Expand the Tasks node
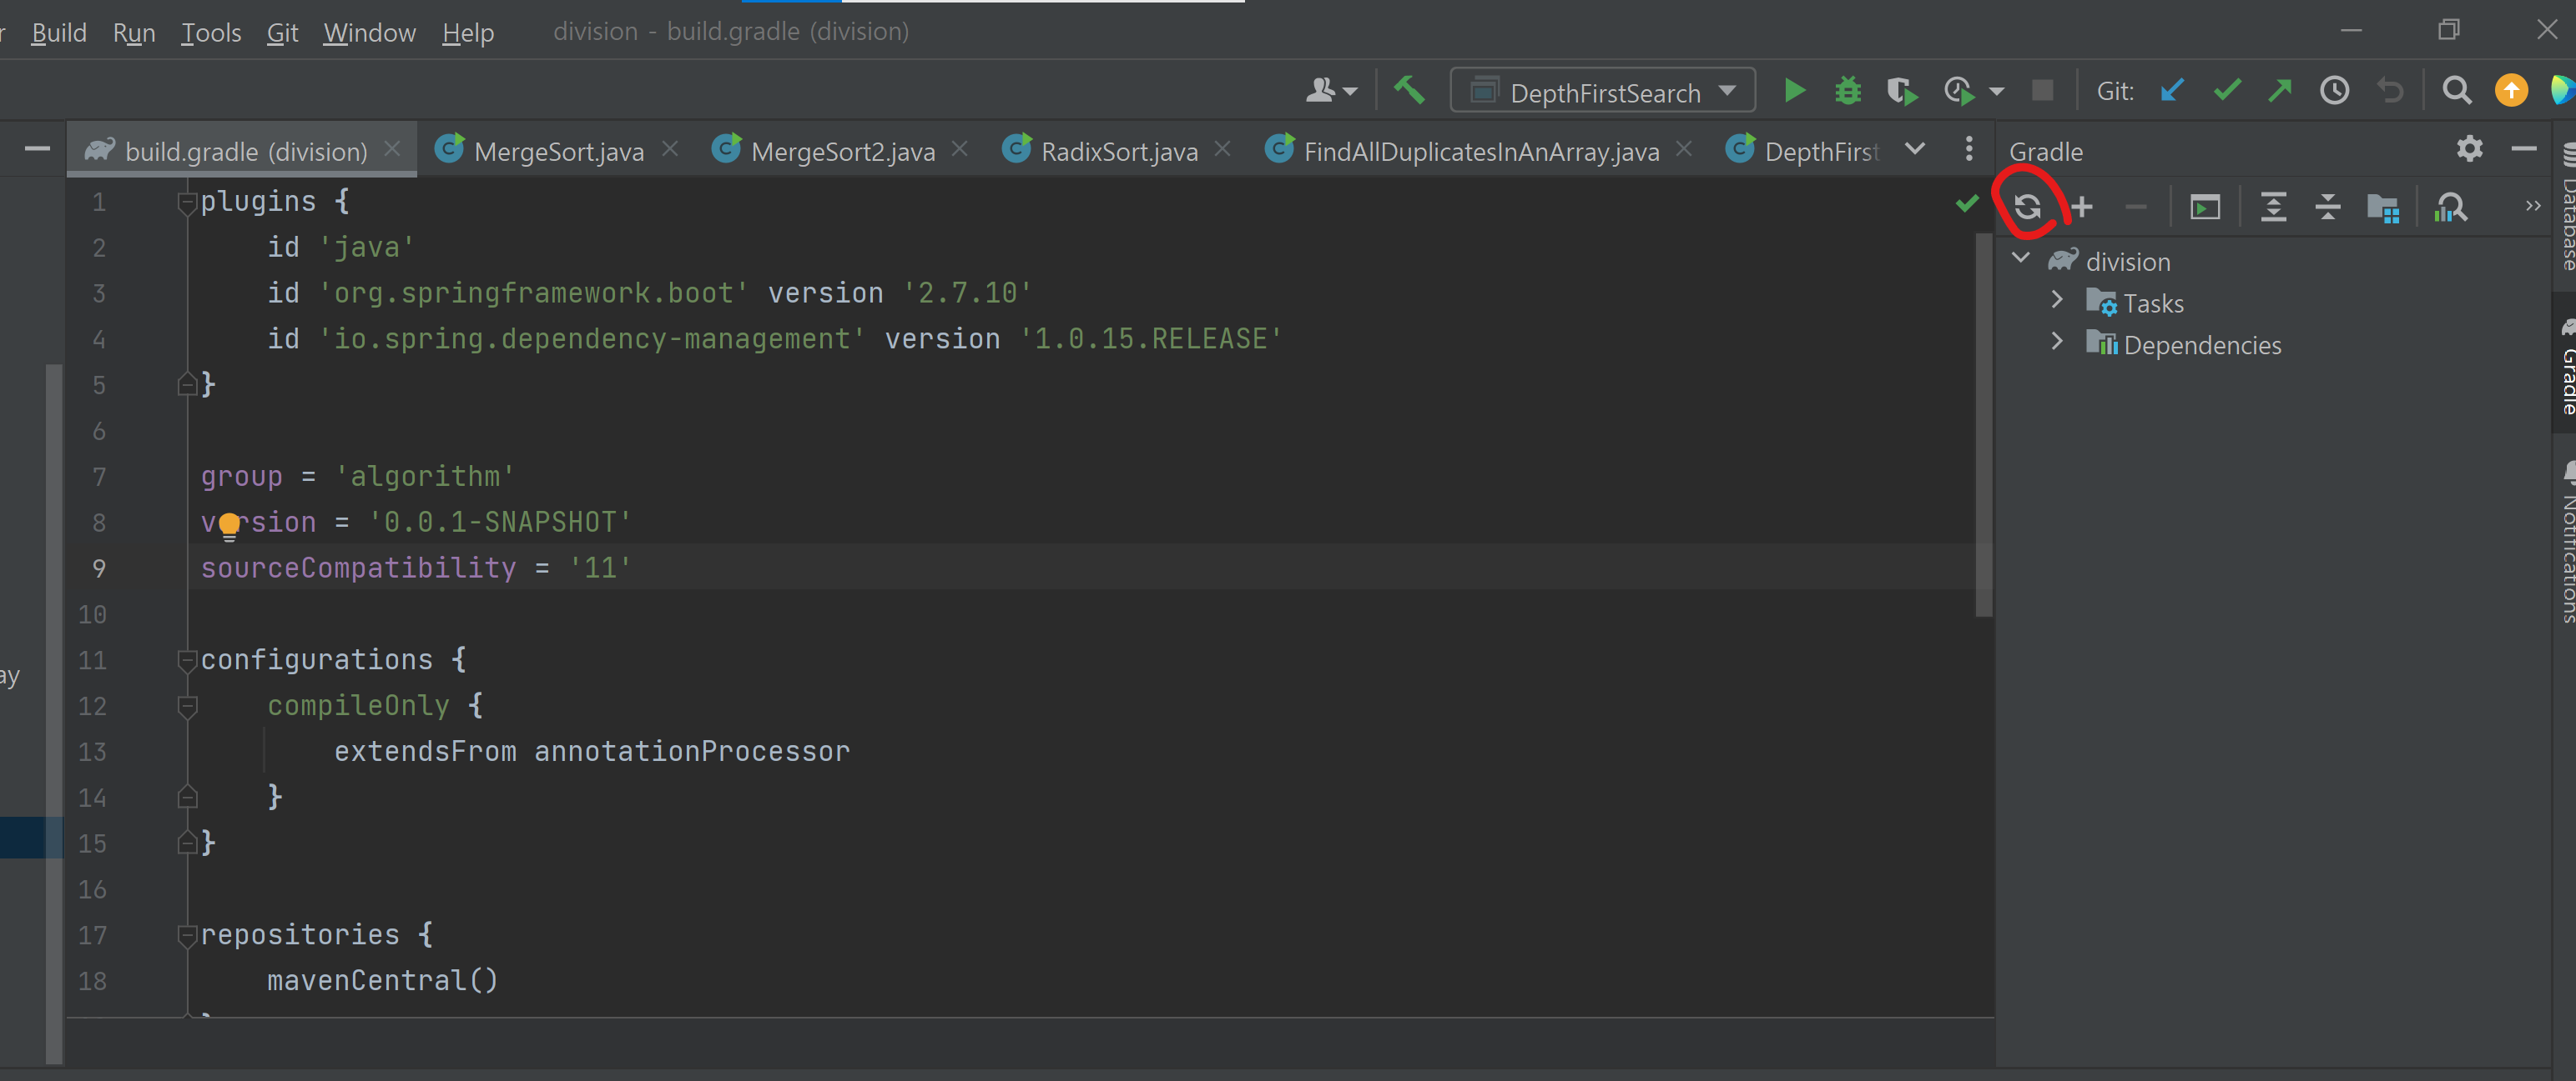2576x1081 pixels. pos(2056,300)
